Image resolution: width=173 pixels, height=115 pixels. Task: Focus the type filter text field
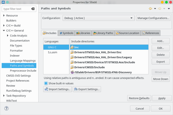pos(16,9)
